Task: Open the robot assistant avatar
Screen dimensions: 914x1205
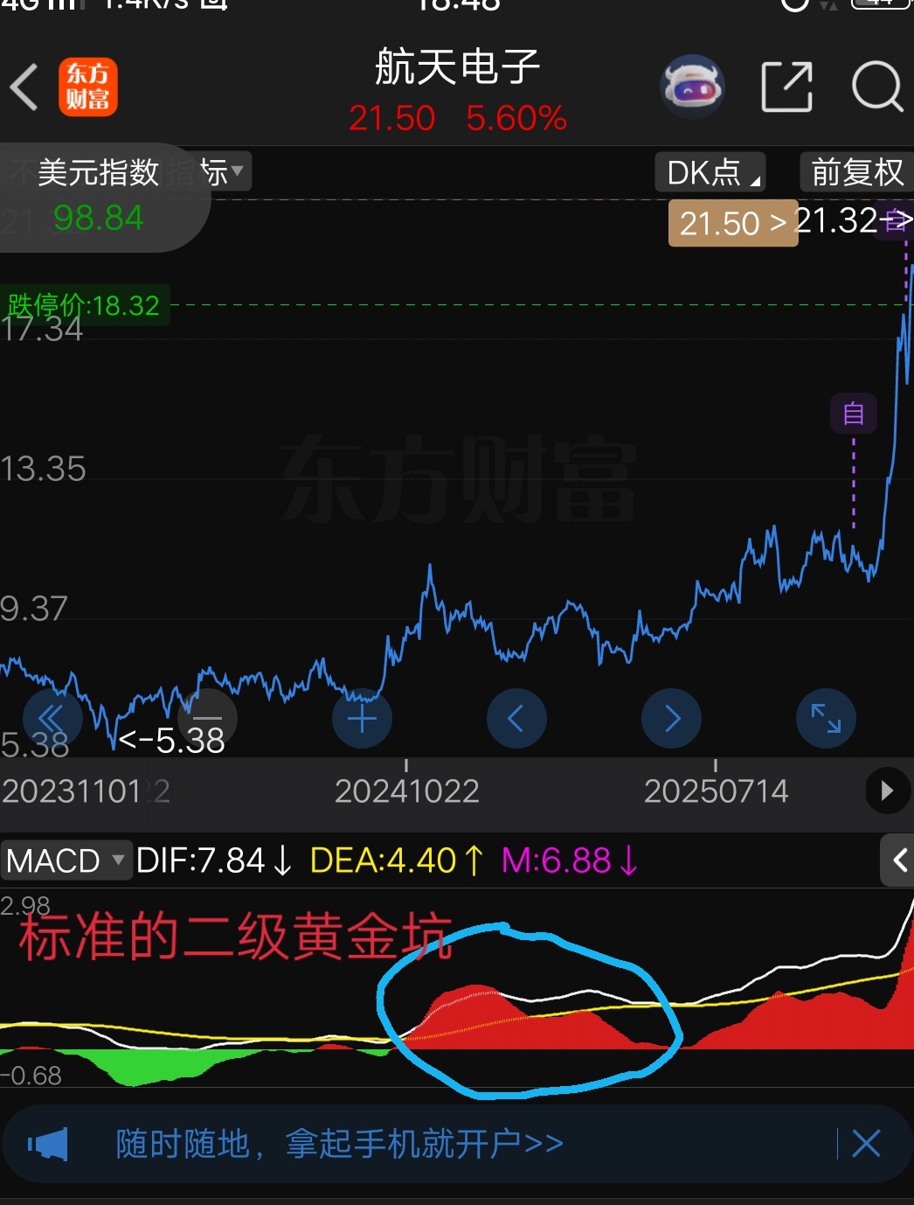Action: 691,87
